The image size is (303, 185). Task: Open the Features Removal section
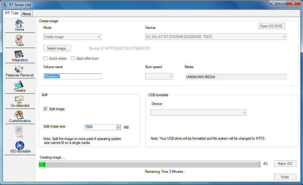click(20, 71)
